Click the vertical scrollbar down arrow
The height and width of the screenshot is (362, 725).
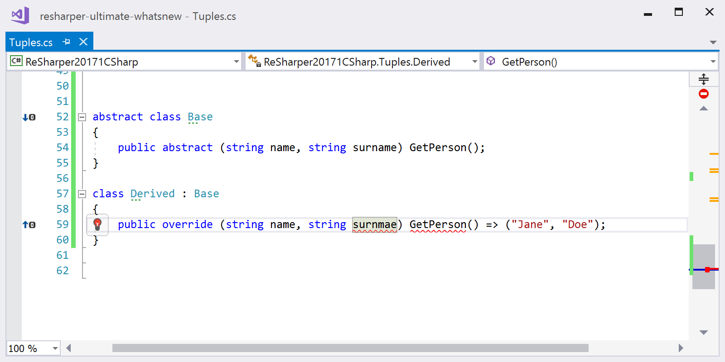point(704,332)
